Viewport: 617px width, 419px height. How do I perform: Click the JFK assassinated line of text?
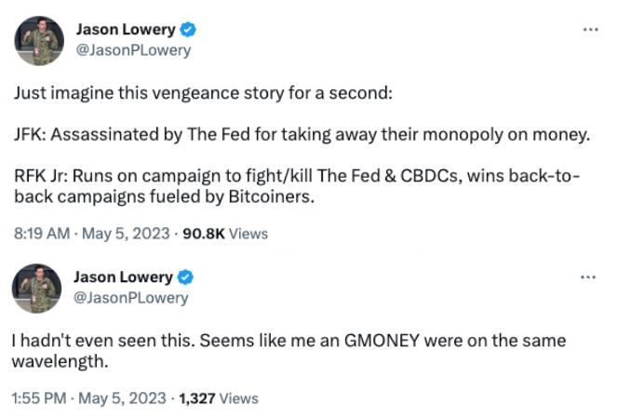click(302, 135)
